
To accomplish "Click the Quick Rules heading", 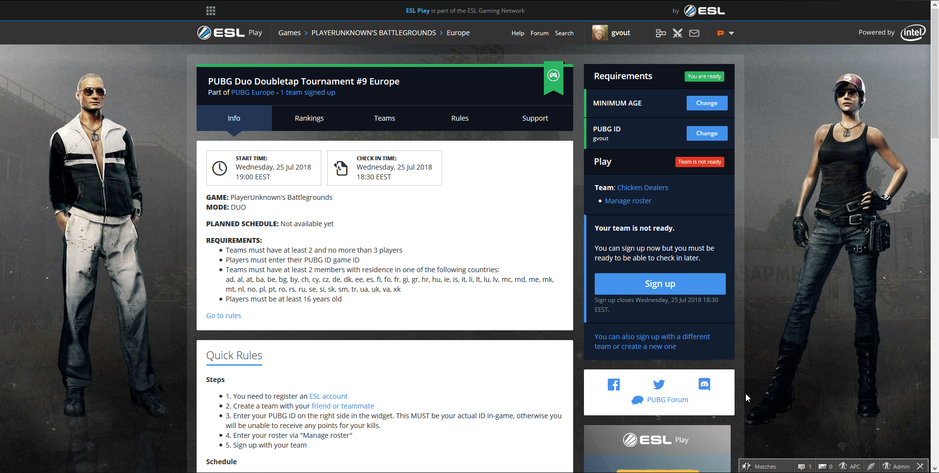I will click(x=234, y=355).
